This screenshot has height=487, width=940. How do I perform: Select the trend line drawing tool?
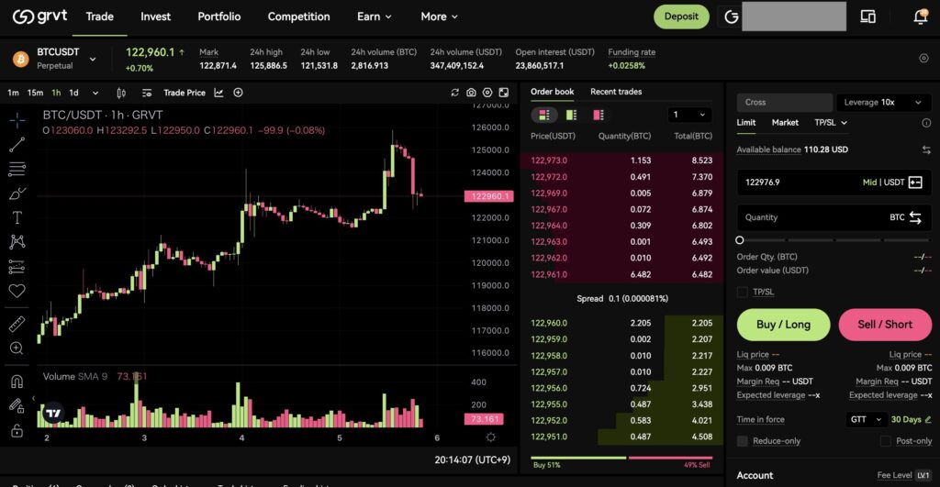(x=17, y=145)
